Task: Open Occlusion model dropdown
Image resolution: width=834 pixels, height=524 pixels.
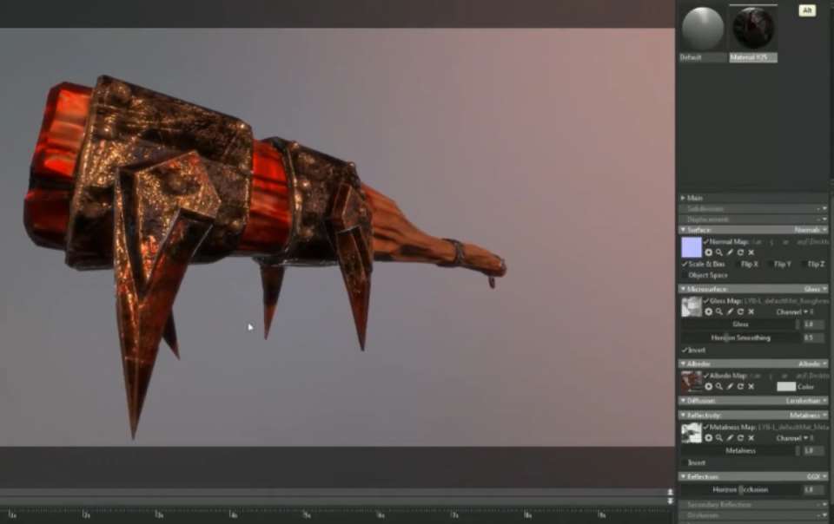Action: click(823, 515)
